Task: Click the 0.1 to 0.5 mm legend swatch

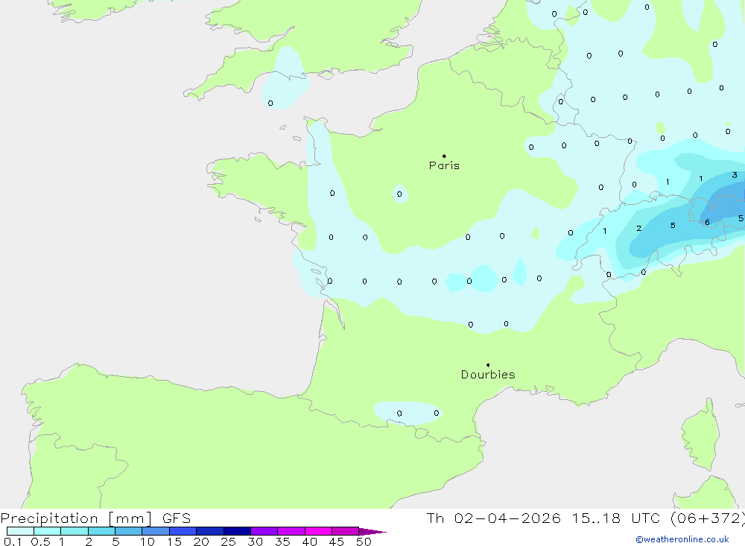Action: (20, 531)
